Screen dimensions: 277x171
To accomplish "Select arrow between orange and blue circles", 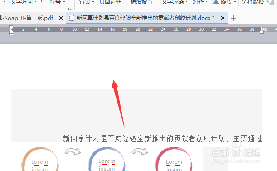I will coord(73,151).
